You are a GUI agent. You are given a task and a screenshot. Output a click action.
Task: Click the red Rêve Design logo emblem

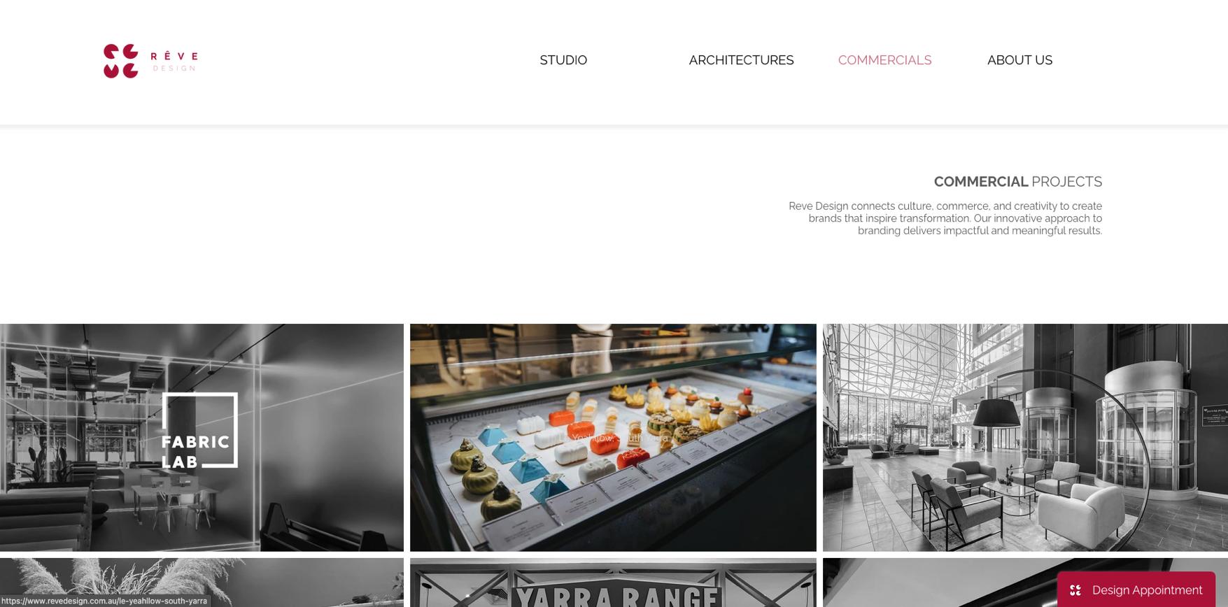pos(121,61)
